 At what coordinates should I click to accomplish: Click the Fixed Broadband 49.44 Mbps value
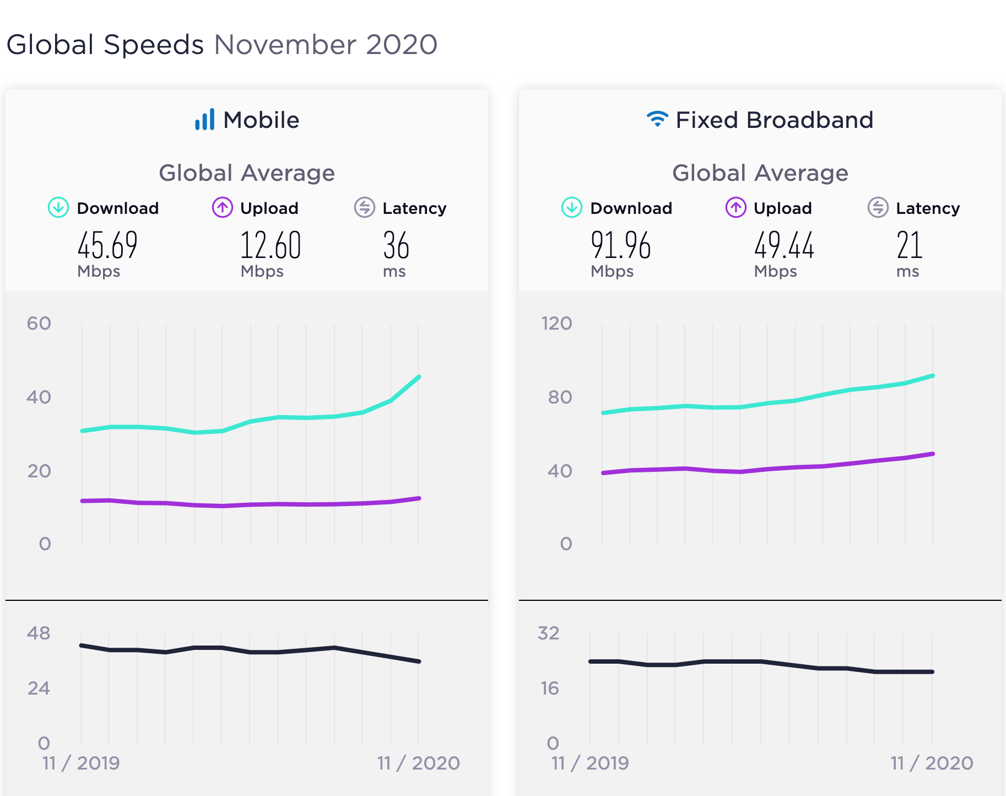tap(784, 246)
